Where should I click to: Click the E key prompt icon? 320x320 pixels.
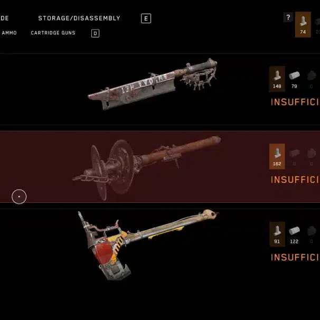[146, 18]
